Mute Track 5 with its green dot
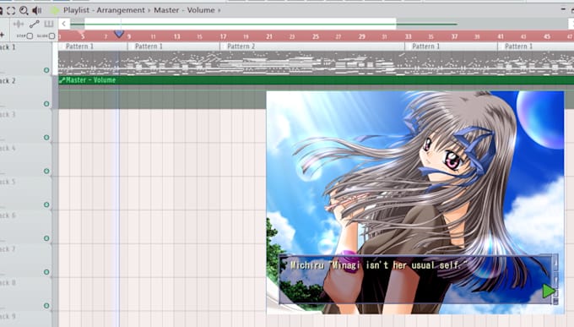 pyautogui.click(x=46, y=204)
